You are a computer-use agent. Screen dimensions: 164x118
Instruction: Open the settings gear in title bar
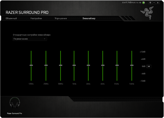pos(150,3)
